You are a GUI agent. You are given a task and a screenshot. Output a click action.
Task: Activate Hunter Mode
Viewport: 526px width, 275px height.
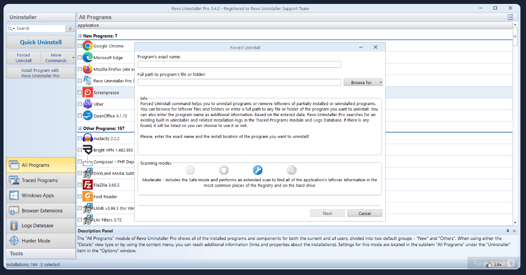point(41,241)
